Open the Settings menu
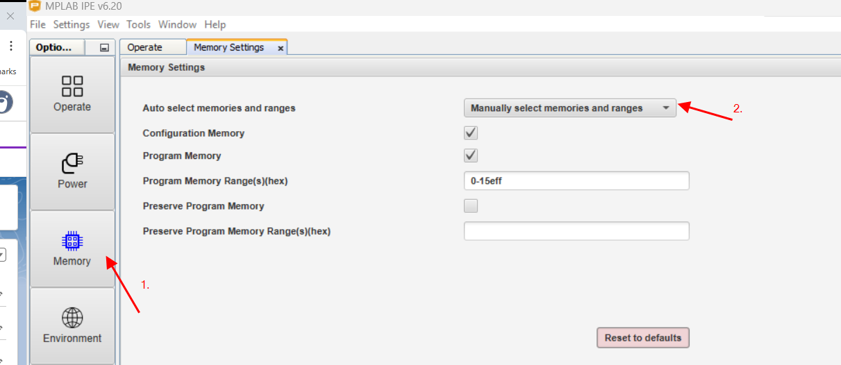The width and height of the screenshot is (841, 365). 72,24
